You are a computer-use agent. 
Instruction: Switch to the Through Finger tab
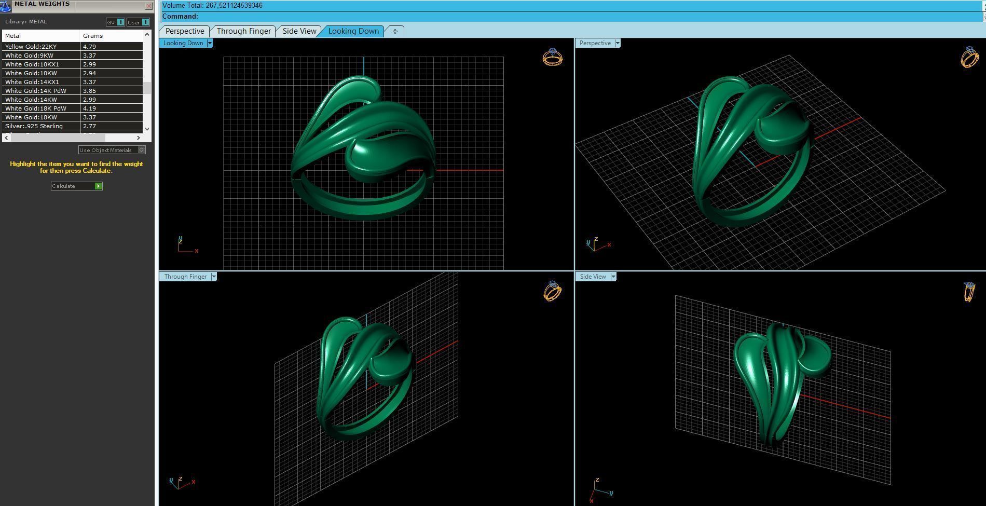click(243, 31)
